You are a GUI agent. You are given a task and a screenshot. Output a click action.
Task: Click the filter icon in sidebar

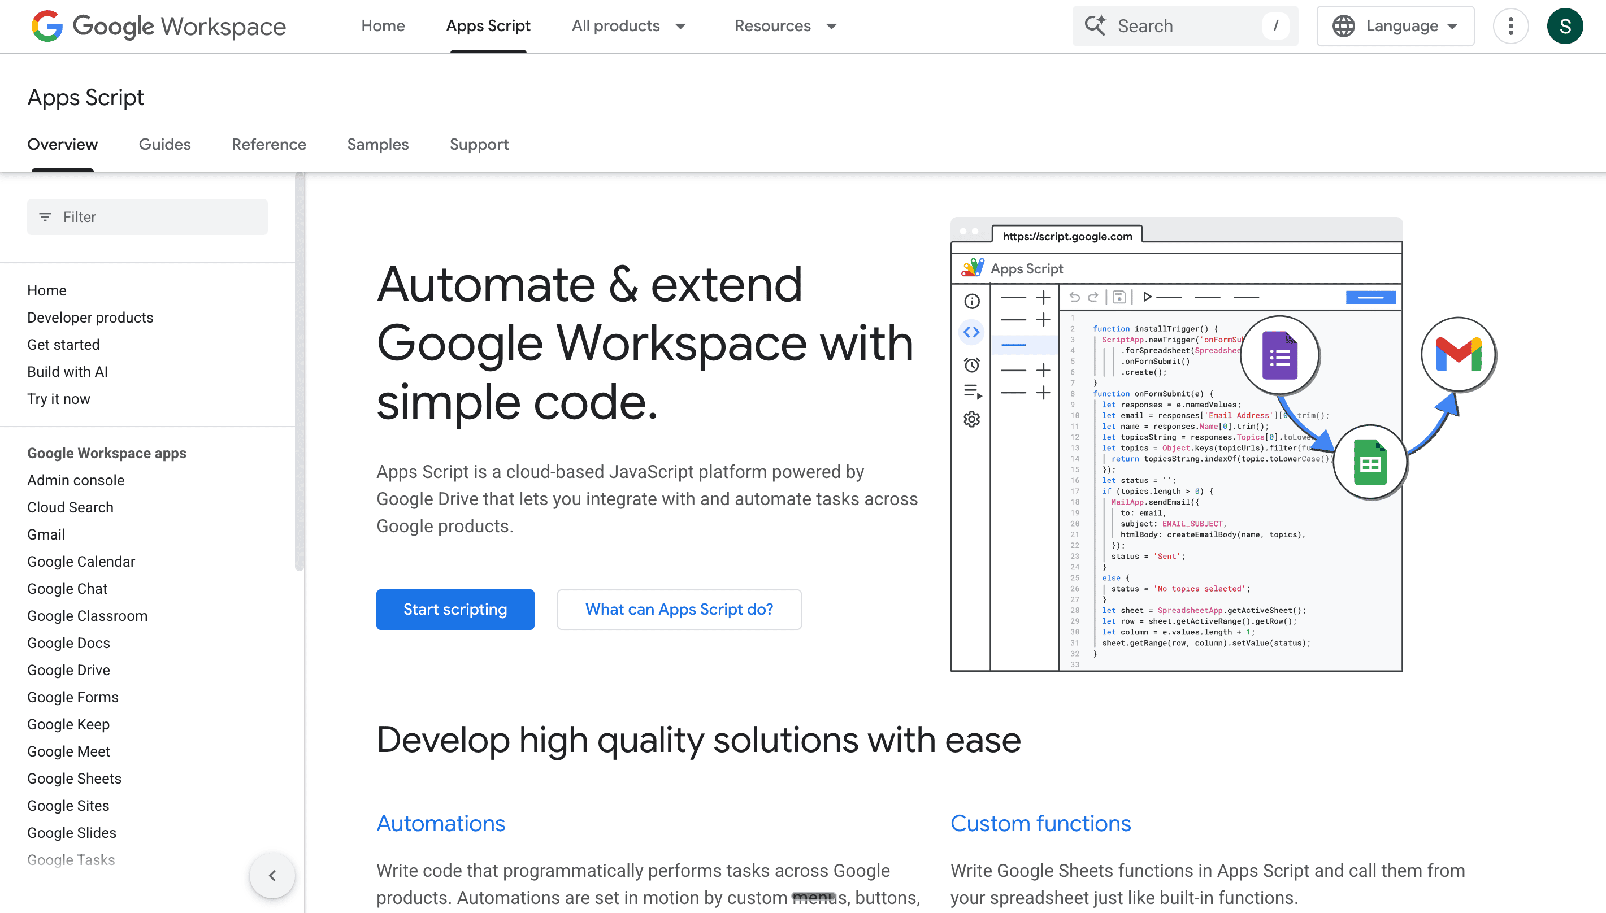click(45, 217)
